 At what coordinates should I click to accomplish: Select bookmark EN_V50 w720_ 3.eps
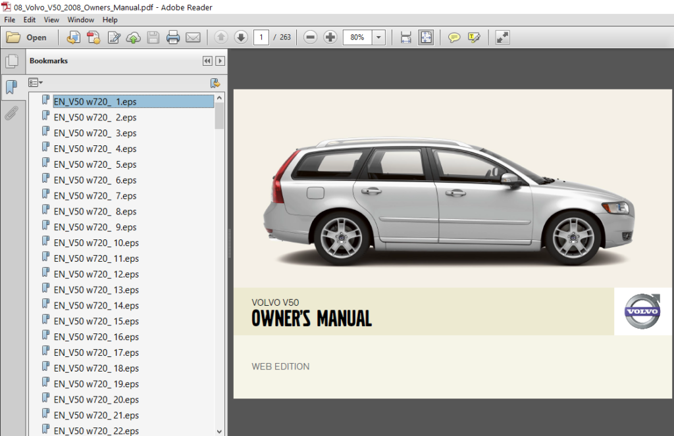click(x=95, y=133)
